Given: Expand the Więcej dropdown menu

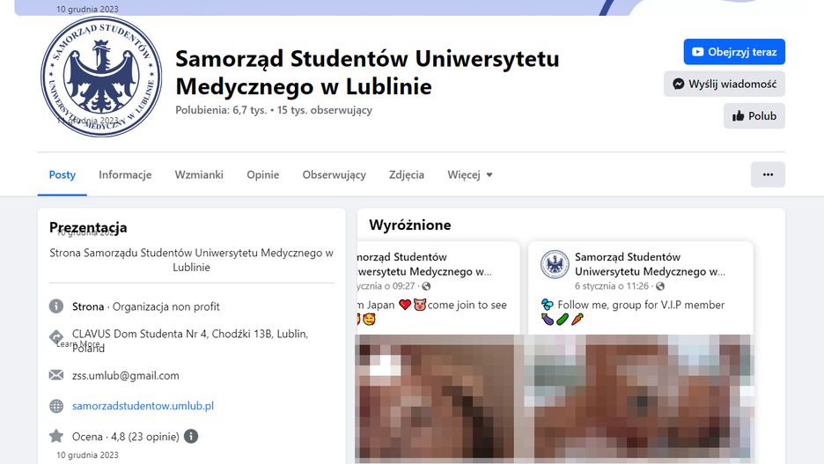Looking at the screenshot, I should click(x=470, y=174).
